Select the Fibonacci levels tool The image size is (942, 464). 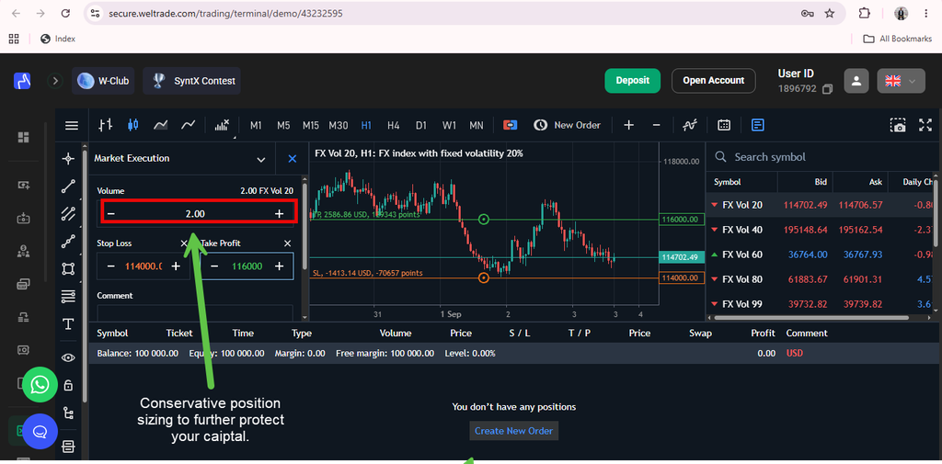68,297
